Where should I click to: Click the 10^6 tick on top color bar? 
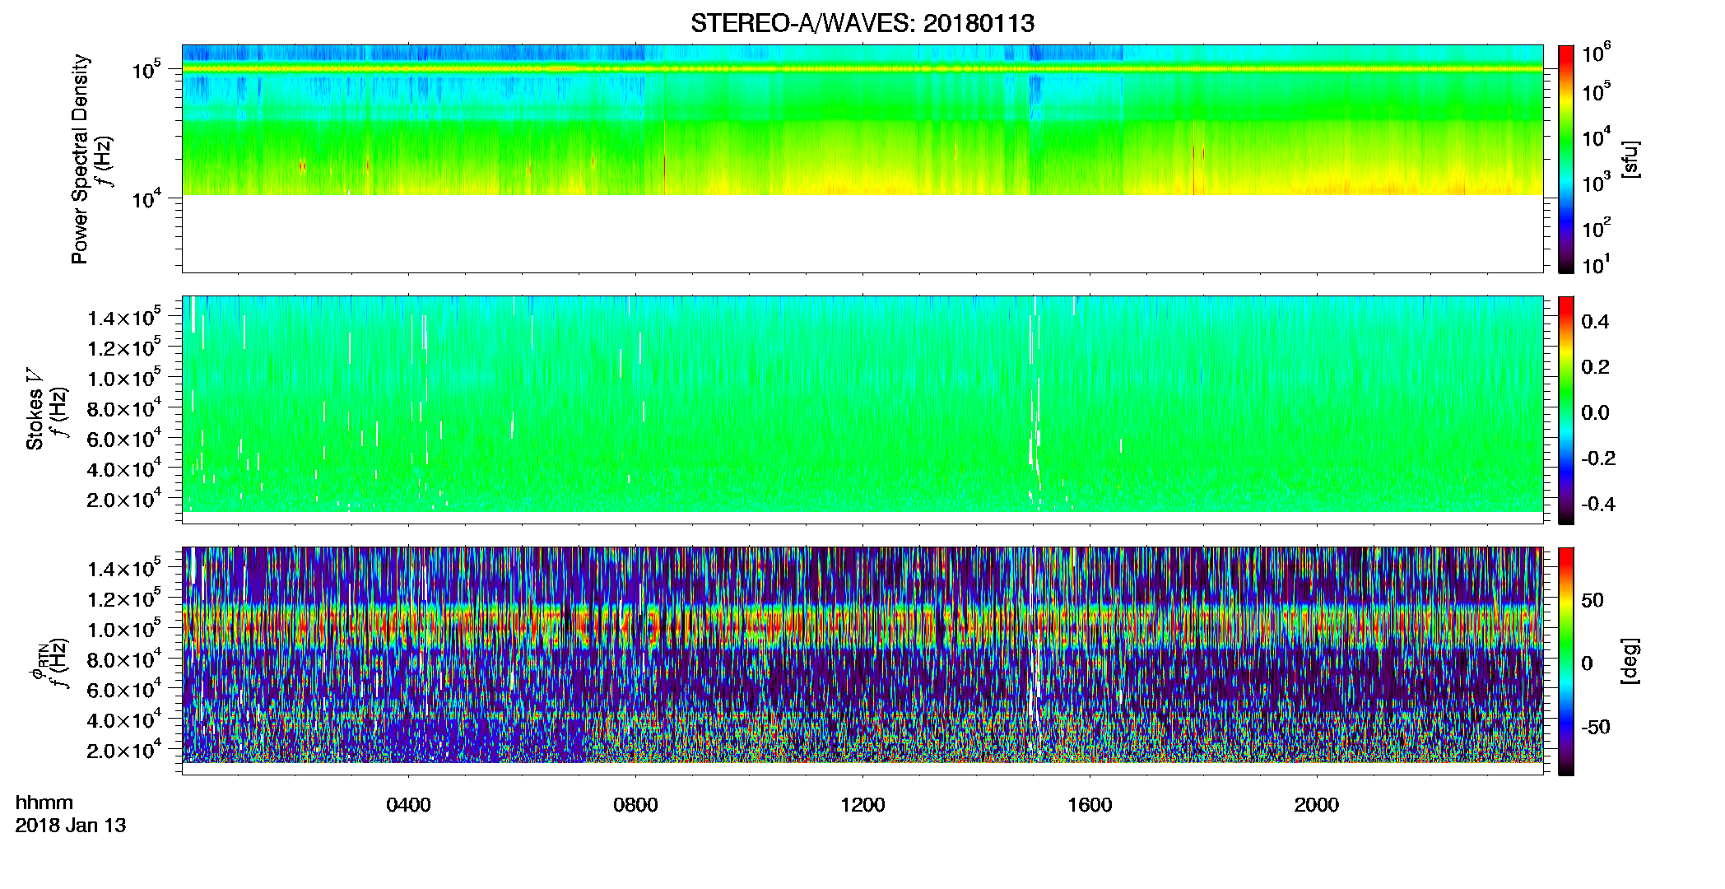tap(1597, 53)
